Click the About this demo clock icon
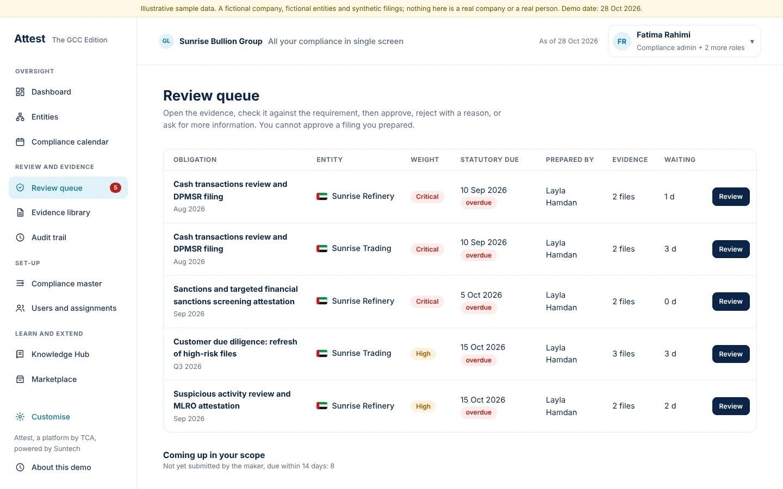The height and width of the screenshot is (489, 783). [x=20, y=467]
